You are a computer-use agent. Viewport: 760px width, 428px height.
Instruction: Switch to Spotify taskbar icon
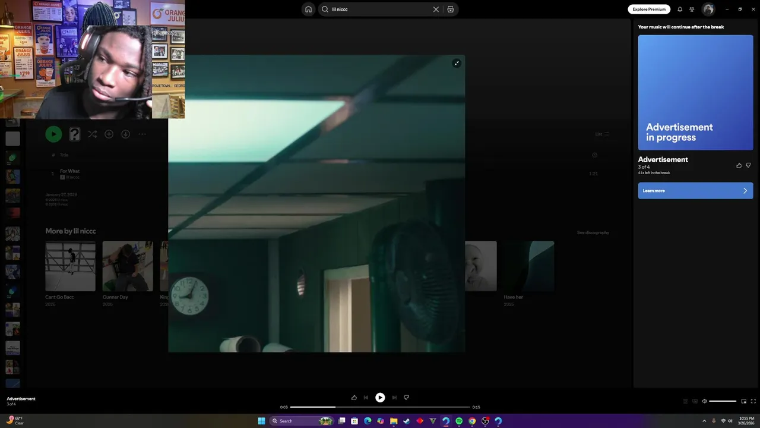[x=459, y=421]
